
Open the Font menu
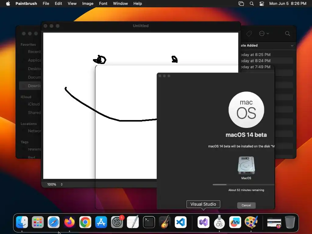coord(103,4)
